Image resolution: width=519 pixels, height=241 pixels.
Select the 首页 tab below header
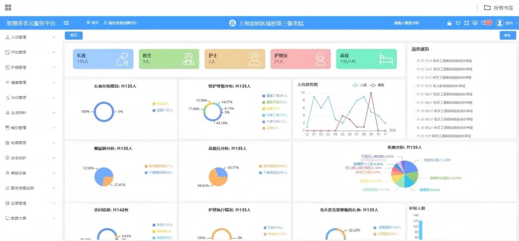(x=74, y=35)
